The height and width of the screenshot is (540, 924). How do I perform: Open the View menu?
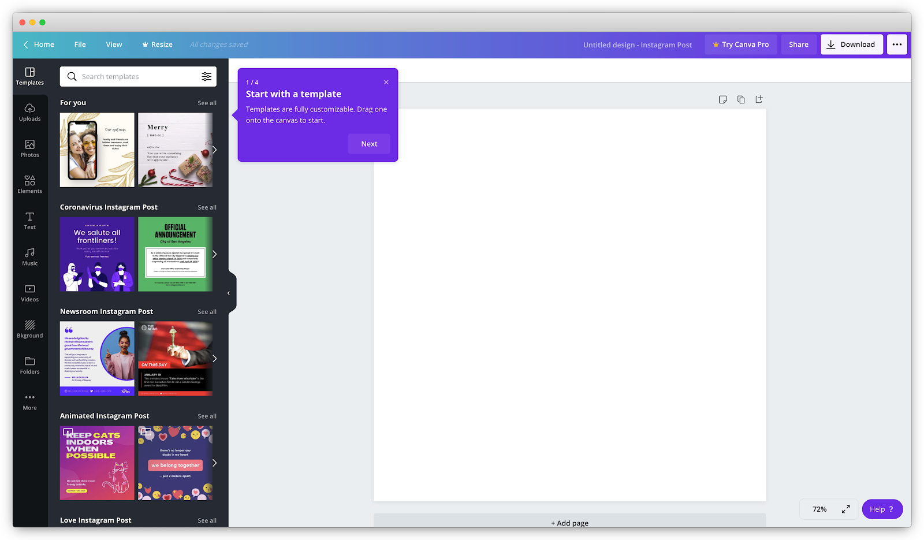tap(114, 44)
